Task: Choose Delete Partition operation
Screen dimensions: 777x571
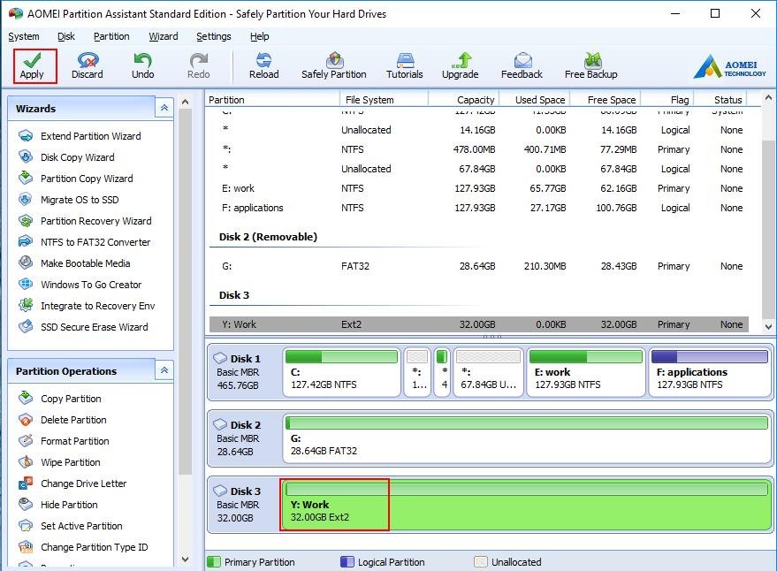Action: [x=73, y=420]
